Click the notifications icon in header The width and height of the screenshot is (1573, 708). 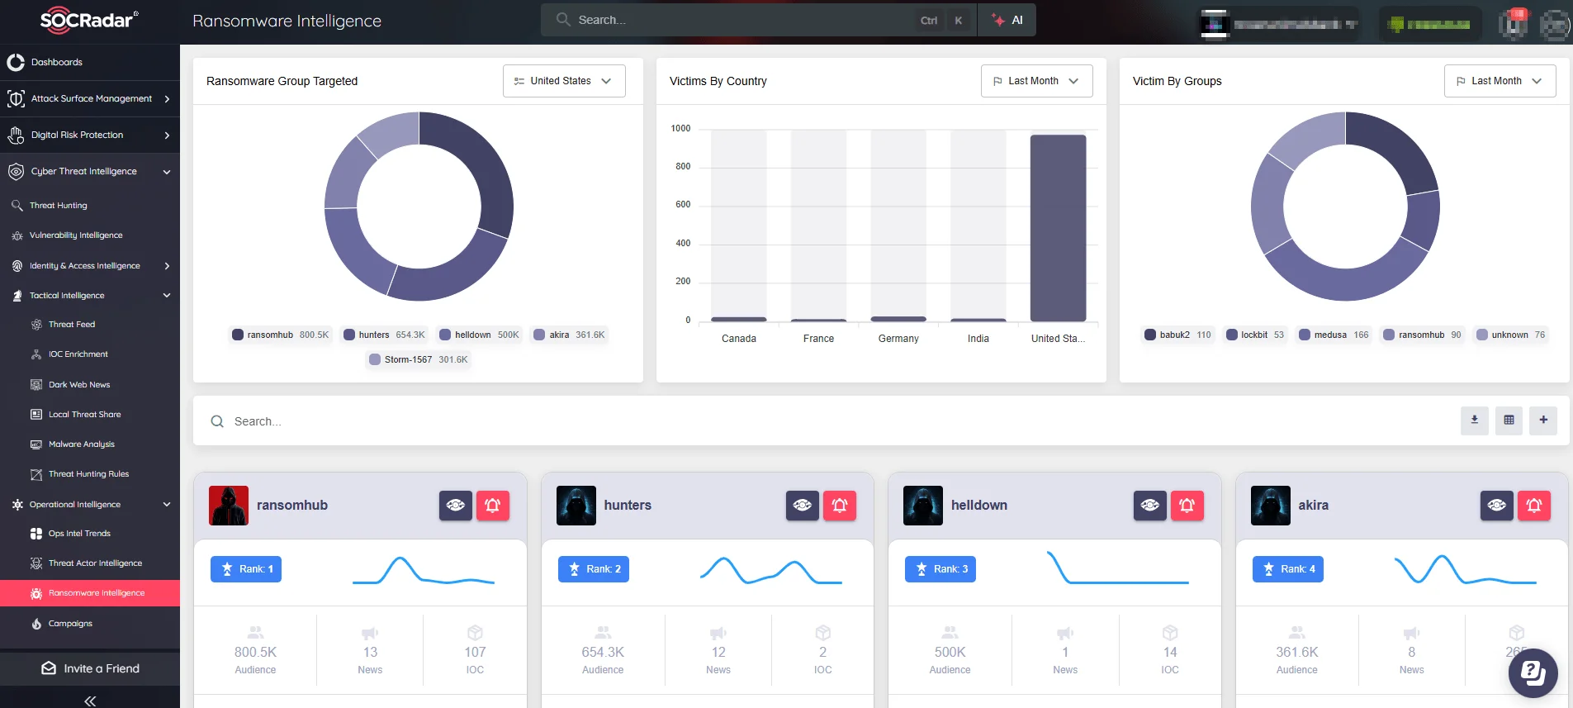point(1513,24)
